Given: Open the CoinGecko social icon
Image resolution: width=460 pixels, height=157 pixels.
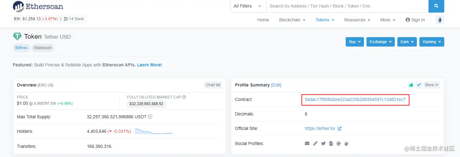Looking at the screenshot, I should (347, 143).
